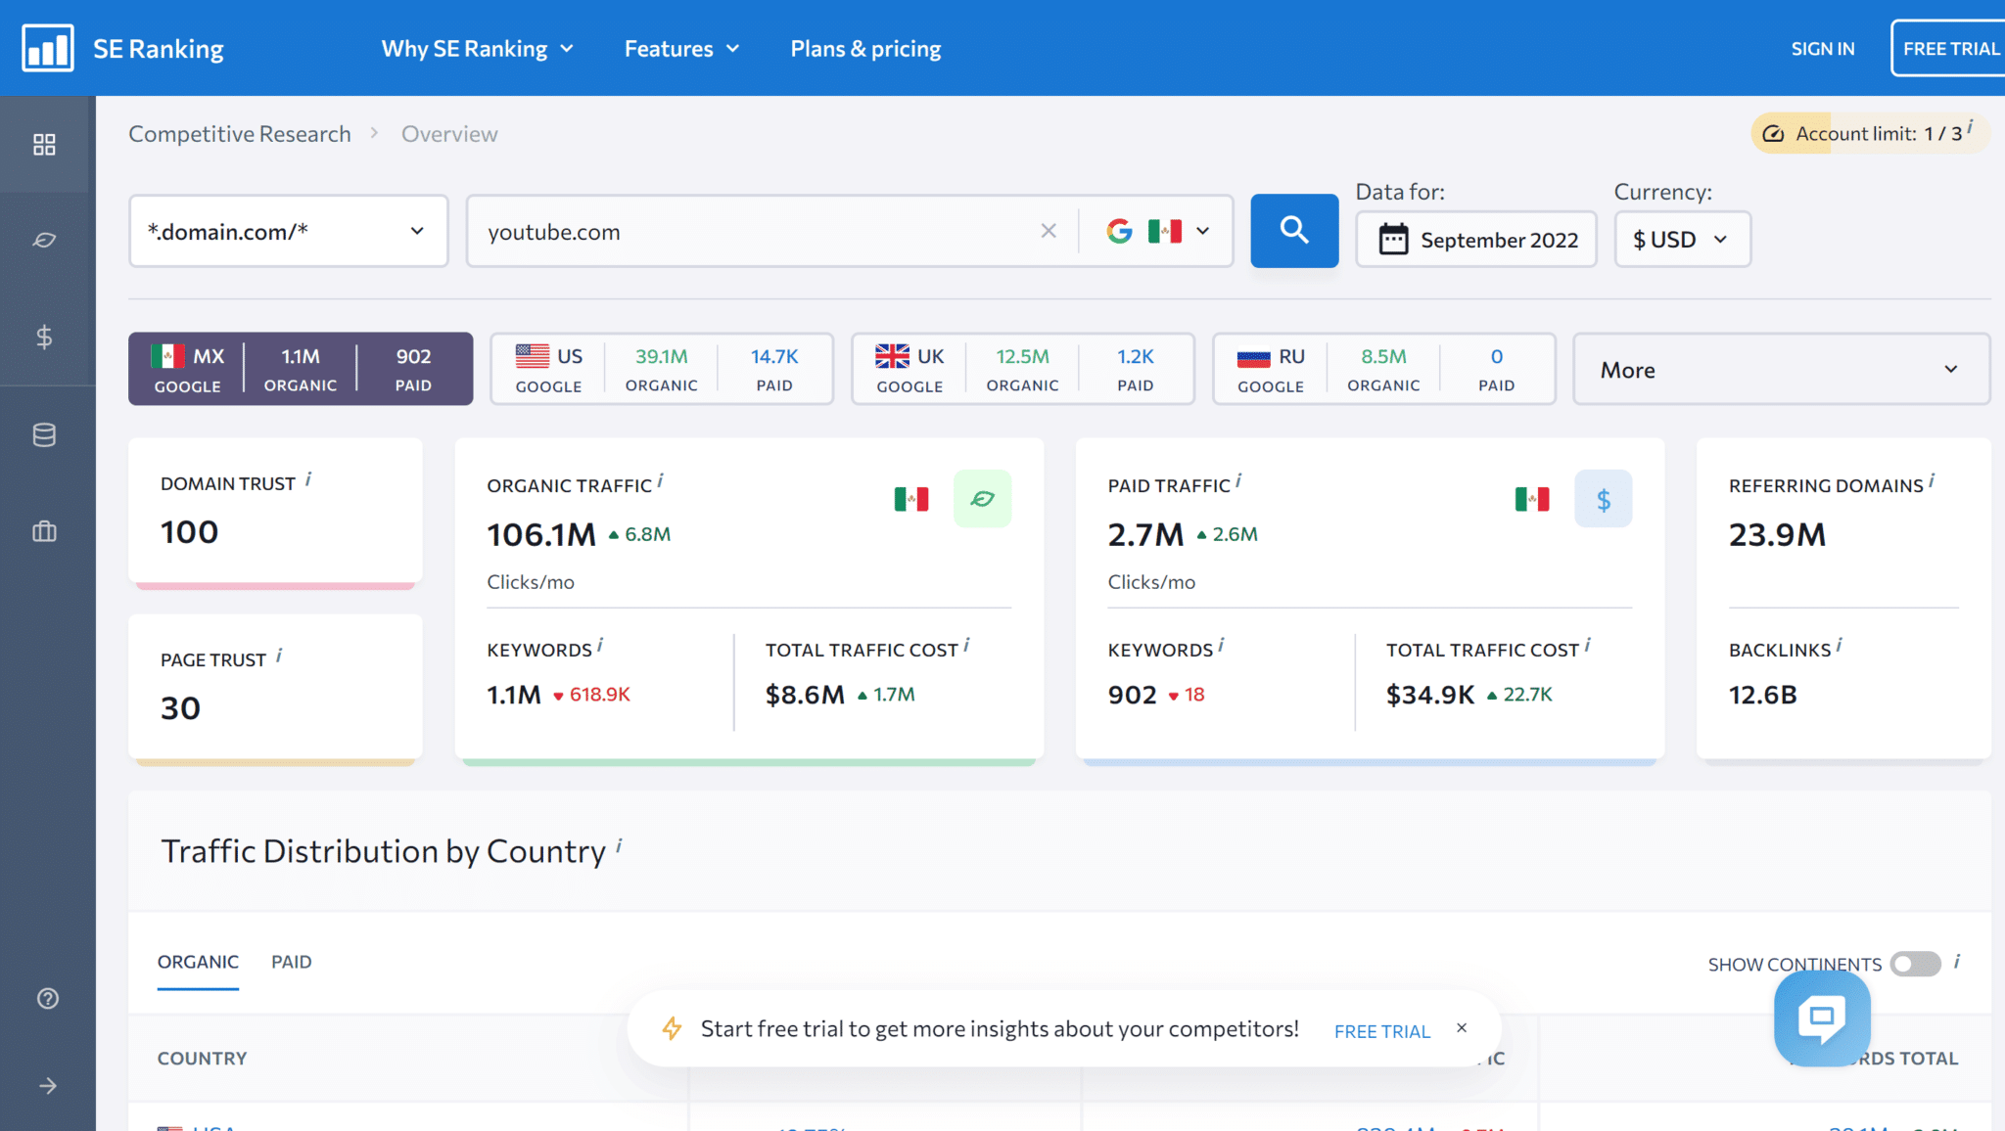Click info icon beside Referring Domains
This screenshot has width=2005, height=1131.
(x=1932, y=480)
